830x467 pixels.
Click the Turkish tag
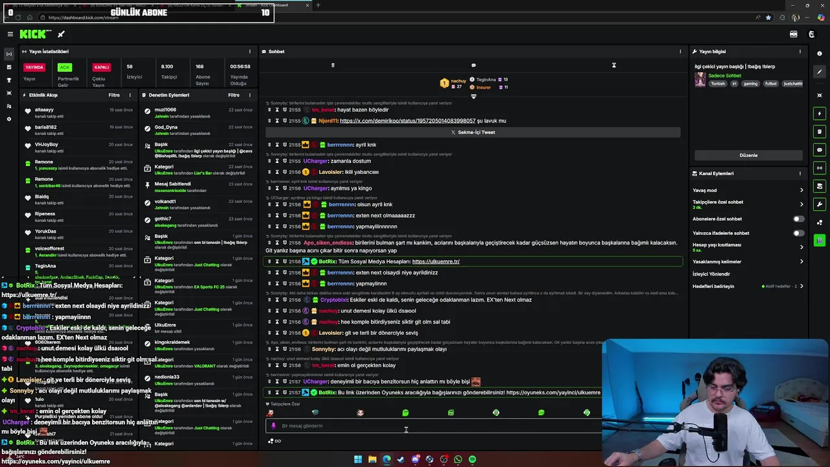tap(718, 84)
